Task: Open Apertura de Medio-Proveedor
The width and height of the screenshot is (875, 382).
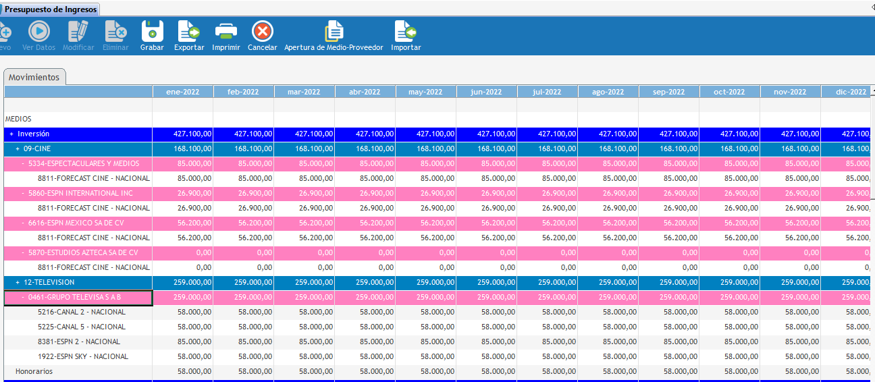Action: 334,31
